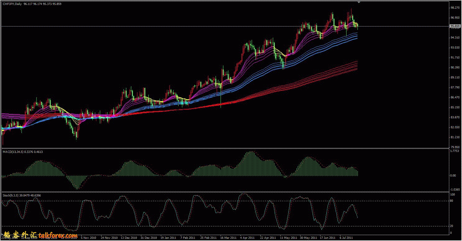Click the 83.870 price scale label
The width and height of the screenshot is (462, 241).
(455, 117)
